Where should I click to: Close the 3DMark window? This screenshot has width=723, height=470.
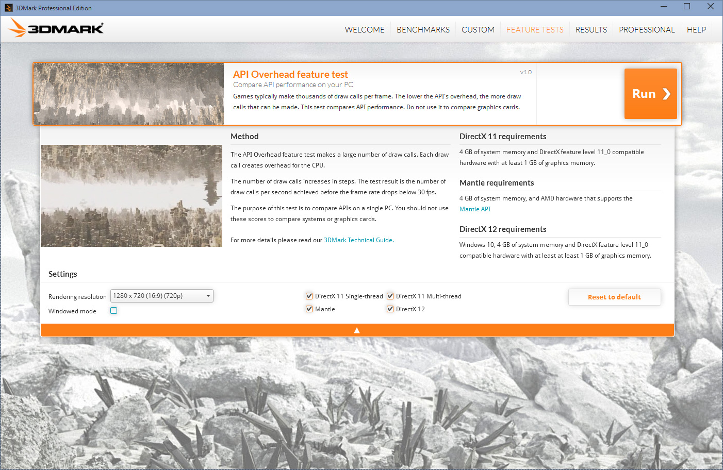coord(711,7)
